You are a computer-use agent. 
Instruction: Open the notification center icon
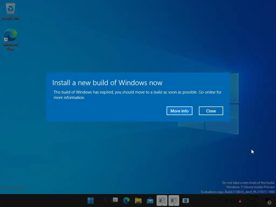coord(268,201)
